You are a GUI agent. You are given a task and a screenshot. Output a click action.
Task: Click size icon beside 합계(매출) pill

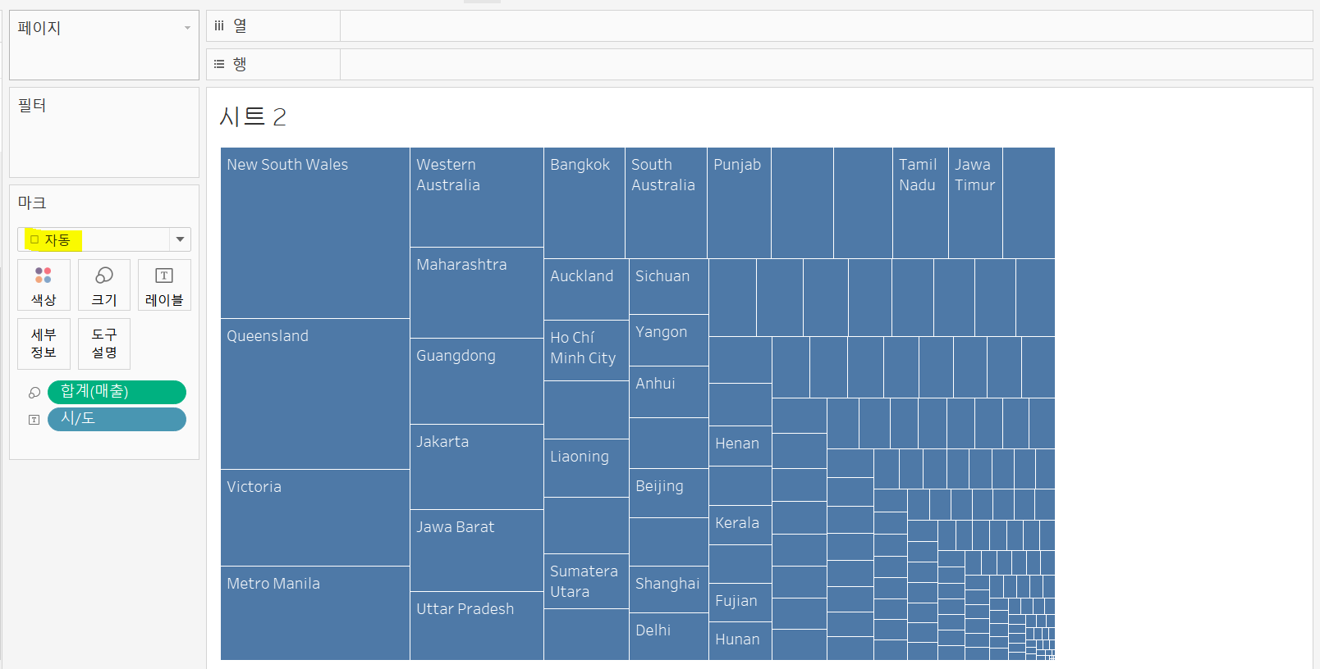click(x=34, y=393)
